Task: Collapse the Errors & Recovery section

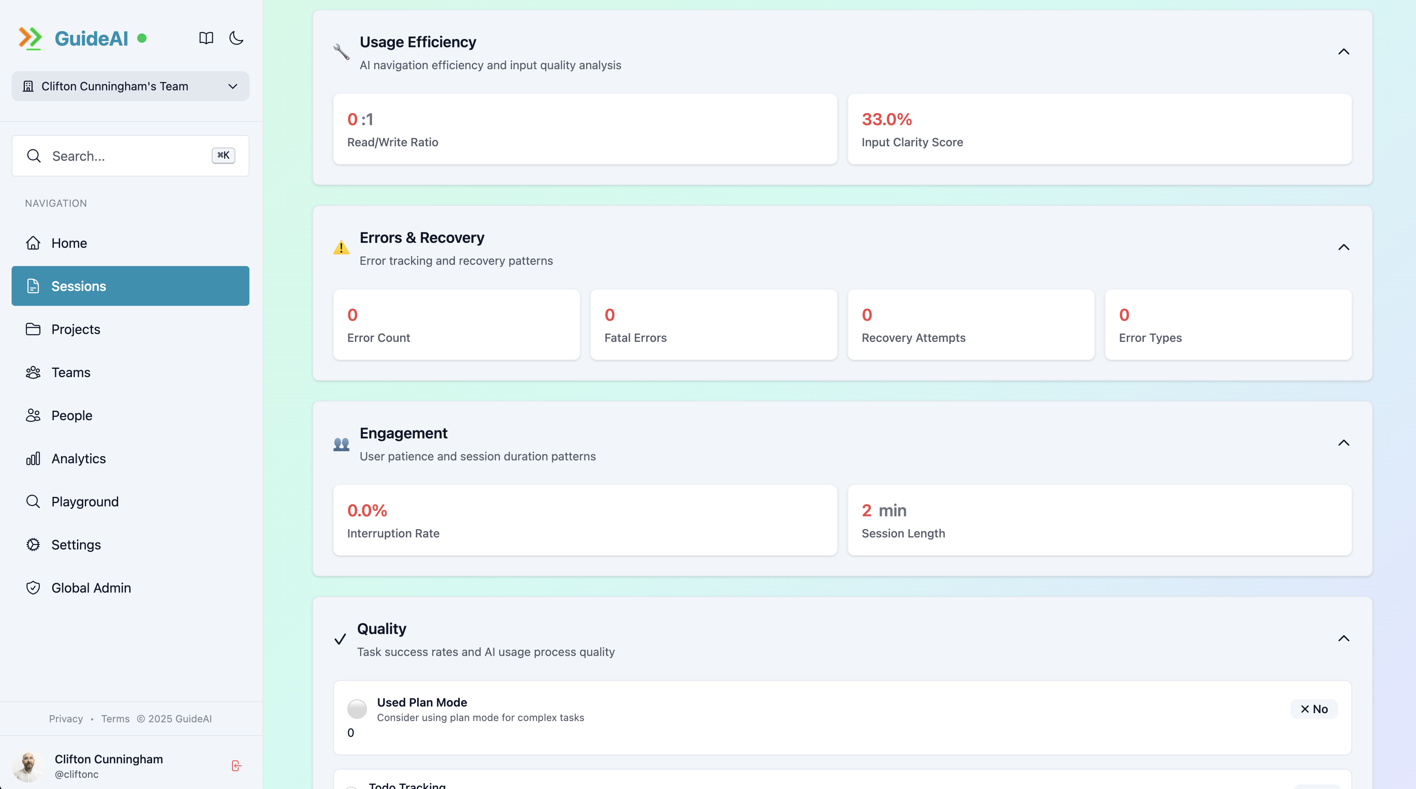Action: click(x=1344, y=247)
